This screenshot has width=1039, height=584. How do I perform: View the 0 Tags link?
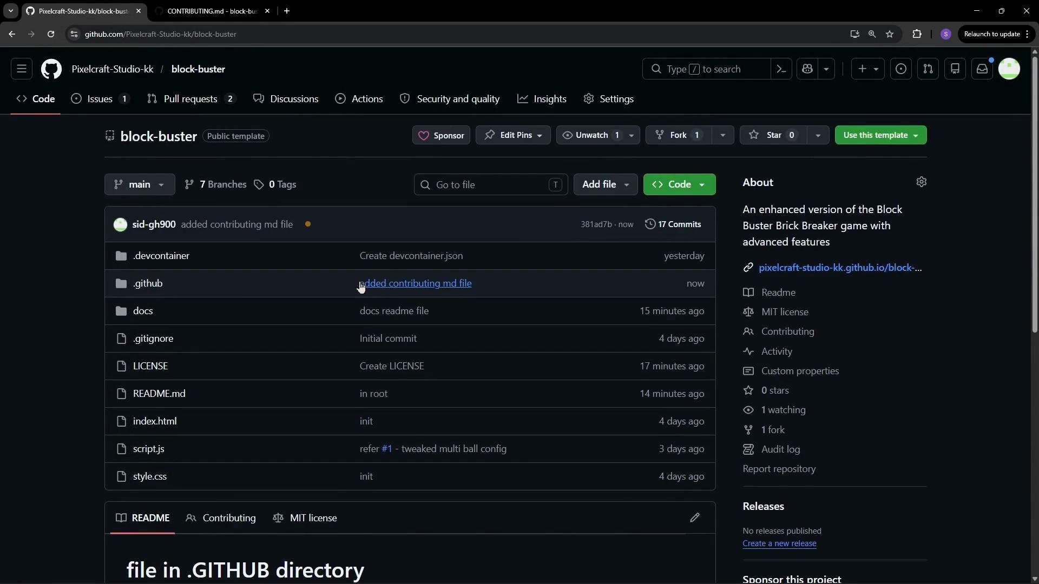coord(275,184)
